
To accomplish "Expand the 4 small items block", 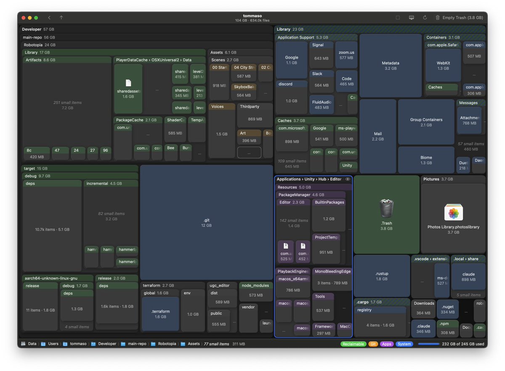I will pos(77,327).
